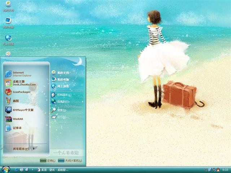Open 网上邻居 in Start menu right pane
The height and width of the screenshot is (173, 231).
coord(60,86)
